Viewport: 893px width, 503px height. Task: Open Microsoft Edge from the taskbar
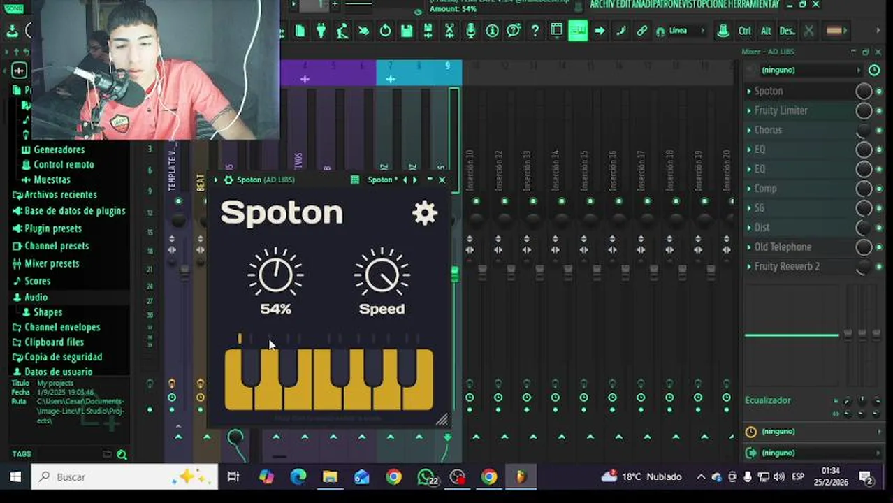298,476
